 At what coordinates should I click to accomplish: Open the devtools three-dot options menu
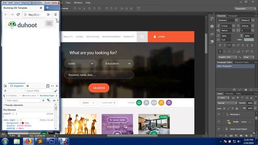pos(52,86)
